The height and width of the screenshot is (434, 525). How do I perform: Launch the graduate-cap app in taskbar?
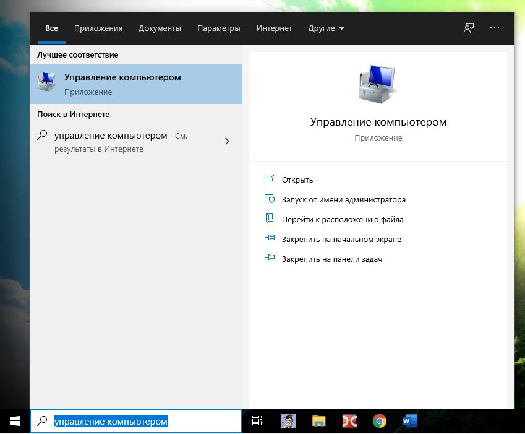pyautogui.click(x=289, y=421)
